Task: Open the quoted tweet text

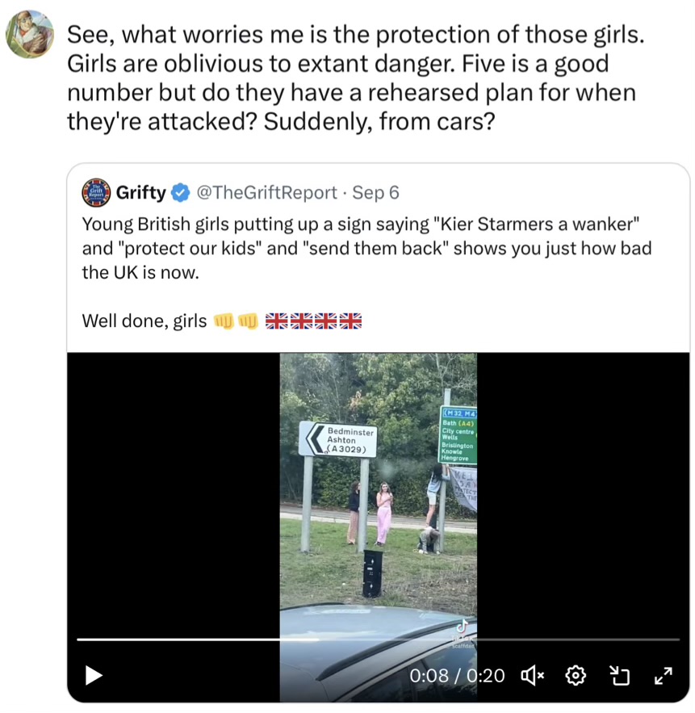Action: [x=366, y=248]
